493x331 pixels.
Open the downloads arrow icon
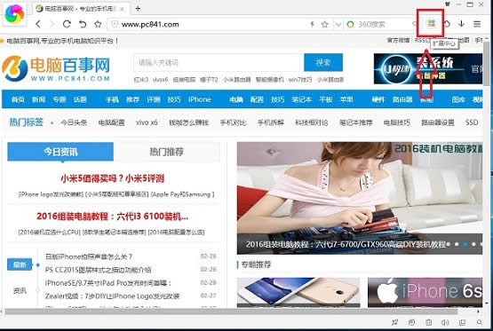461,24
